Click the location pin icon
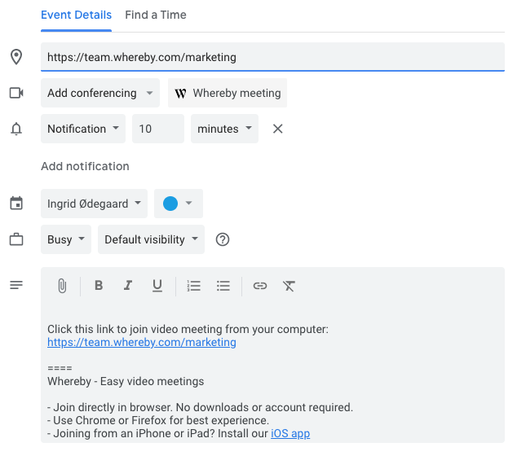This screenshot has width=526, height=469. 16,57
